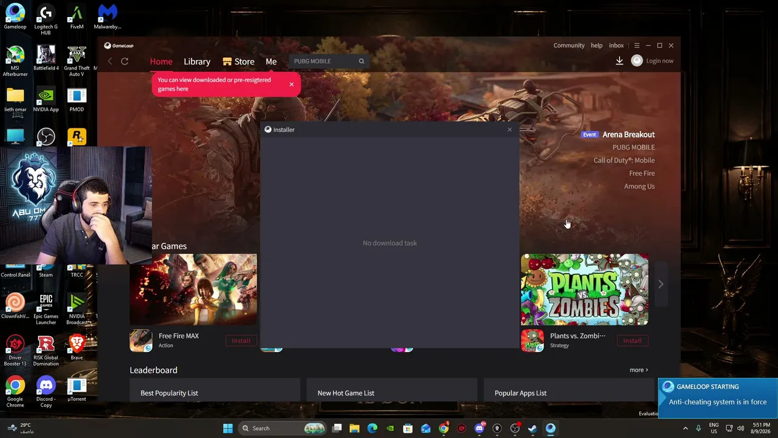Image resolution: width=778 pixels, height=438 pixels.
Task: Go to the Me tab
Action: pyautogui.click(x=271, y=61)
